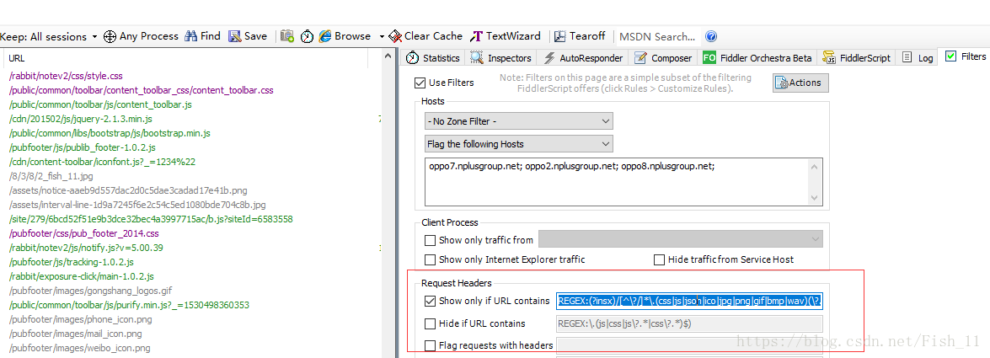Open the No Zone Filter dropdown
990x358 pixels.
coord(518,122)
